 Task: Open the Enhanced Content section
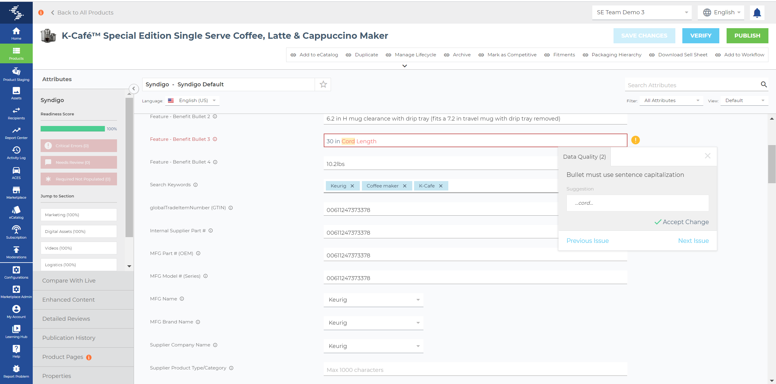(69, 300)
